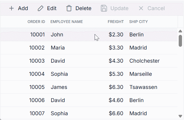Sort by Employee Name column header
The width and height of the screenshot is (184, 120).
pyautogui.click(x=67, y=22)
